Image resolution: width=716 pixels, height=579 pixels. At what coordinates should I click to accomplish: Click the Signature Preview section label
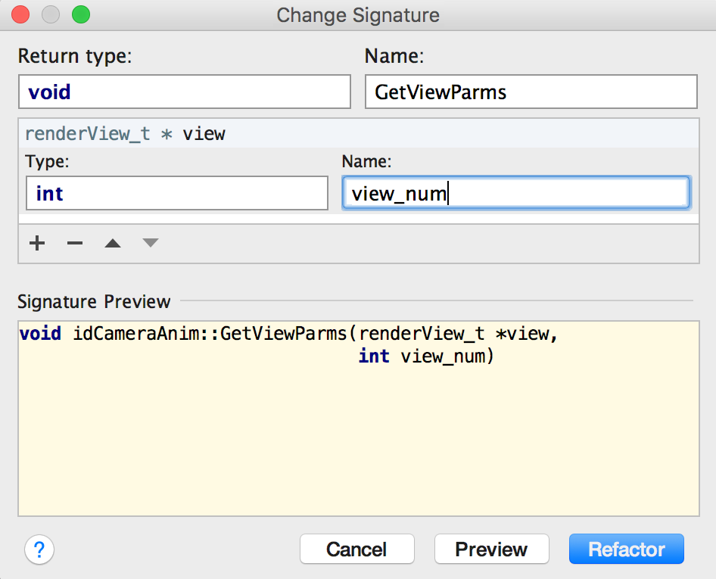[x=94, y=302]
